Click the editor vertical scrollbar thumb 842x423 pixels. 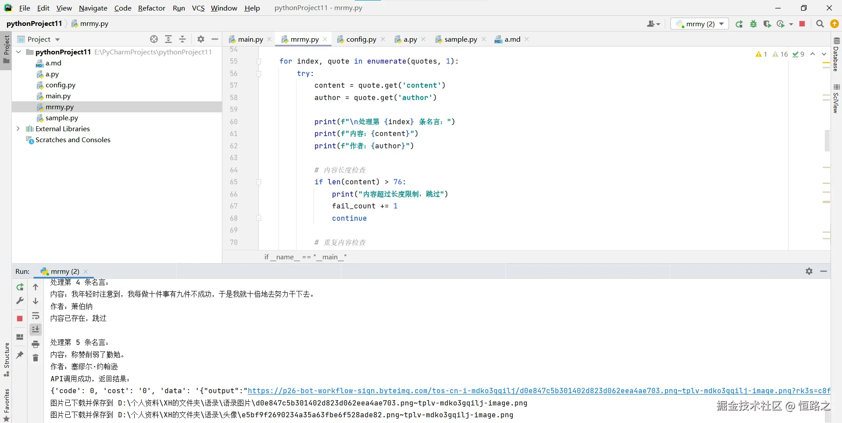[827, 140]
